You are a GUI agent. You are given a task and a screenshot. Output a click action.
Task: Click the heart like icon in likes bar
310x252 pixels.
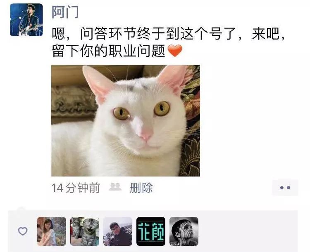[23, 231]
